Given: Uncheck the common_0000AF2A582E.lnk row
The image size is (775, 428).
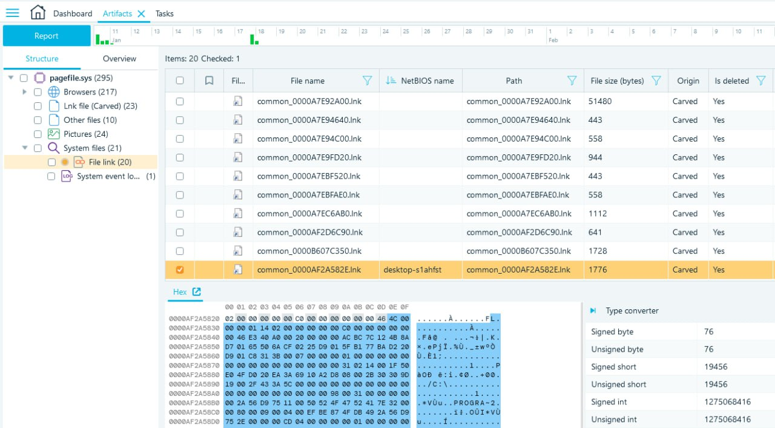Looking at the screenshot, I should point(180,270).
